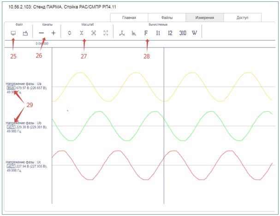280x216 pixels.
Task: Add a channel with the plus button
Action: coord(54,33)
